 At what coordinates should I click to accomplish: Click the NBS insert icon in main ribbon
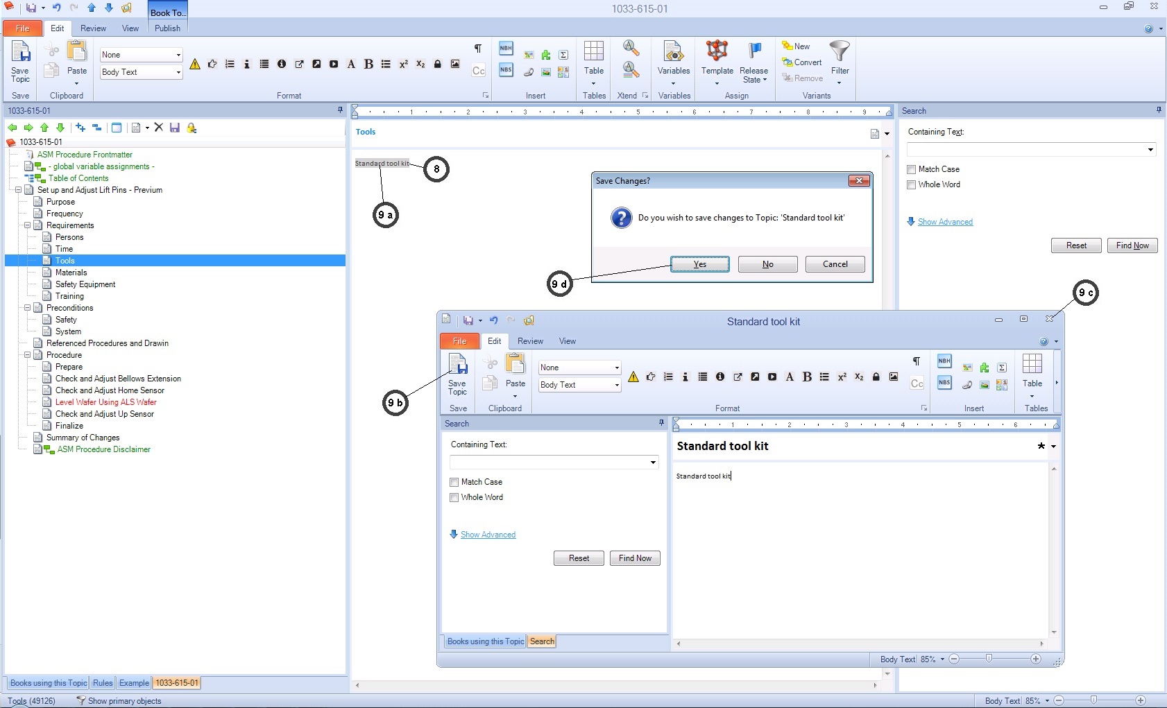[506, 70]
